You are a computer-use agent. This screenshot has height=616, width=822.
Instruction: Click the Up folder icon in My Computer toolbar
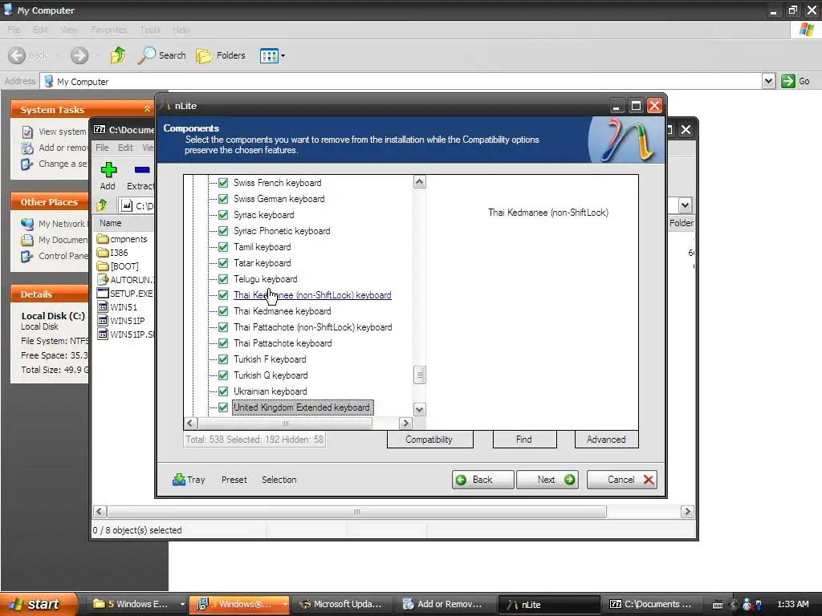[118, 55]
